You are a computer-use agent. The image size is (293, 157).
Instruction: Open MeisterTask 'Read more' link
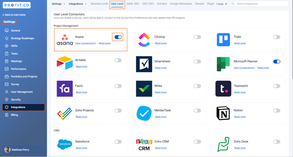tap(161, 117)
